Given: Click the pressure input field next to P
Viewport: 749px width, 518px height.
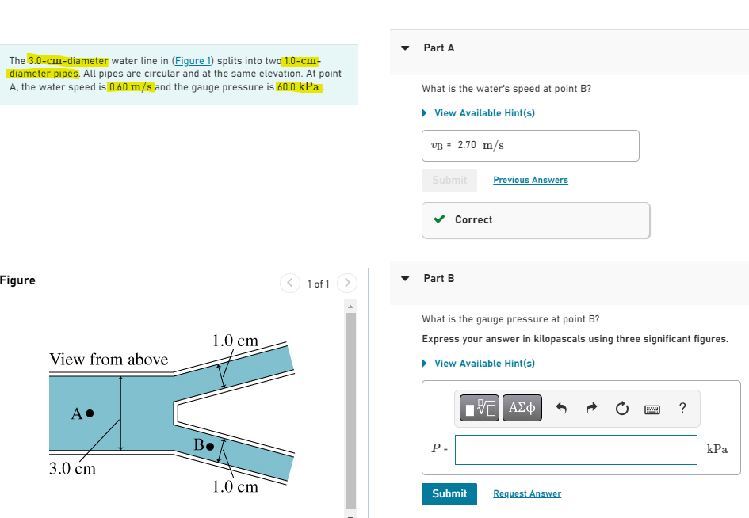Looking at the screenshot, I should (575, 449).
